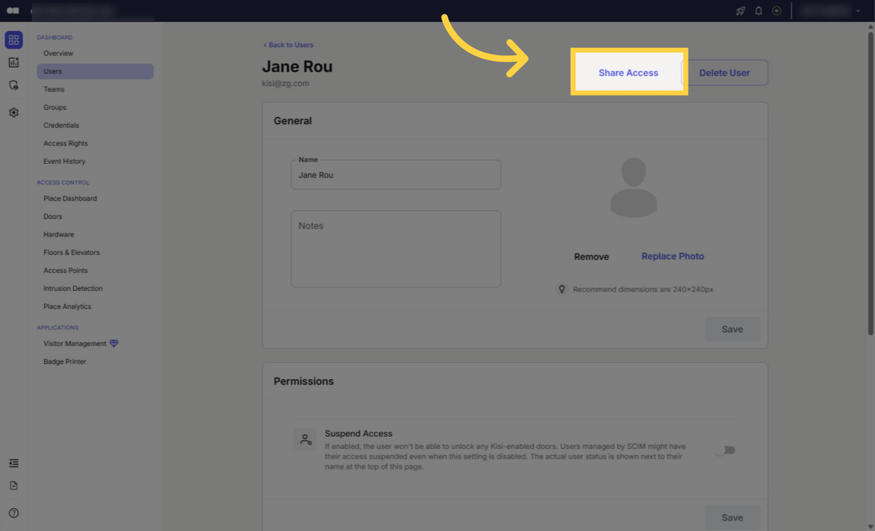
Task: Click Replace Photo link
Action: [672, 256]
